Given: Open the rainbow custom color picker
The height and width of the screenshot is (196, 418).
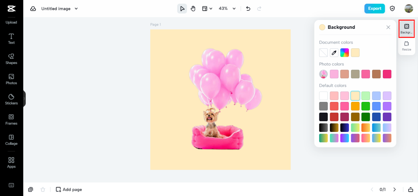Looking at the screenshot, I should (x=345, y=53).
